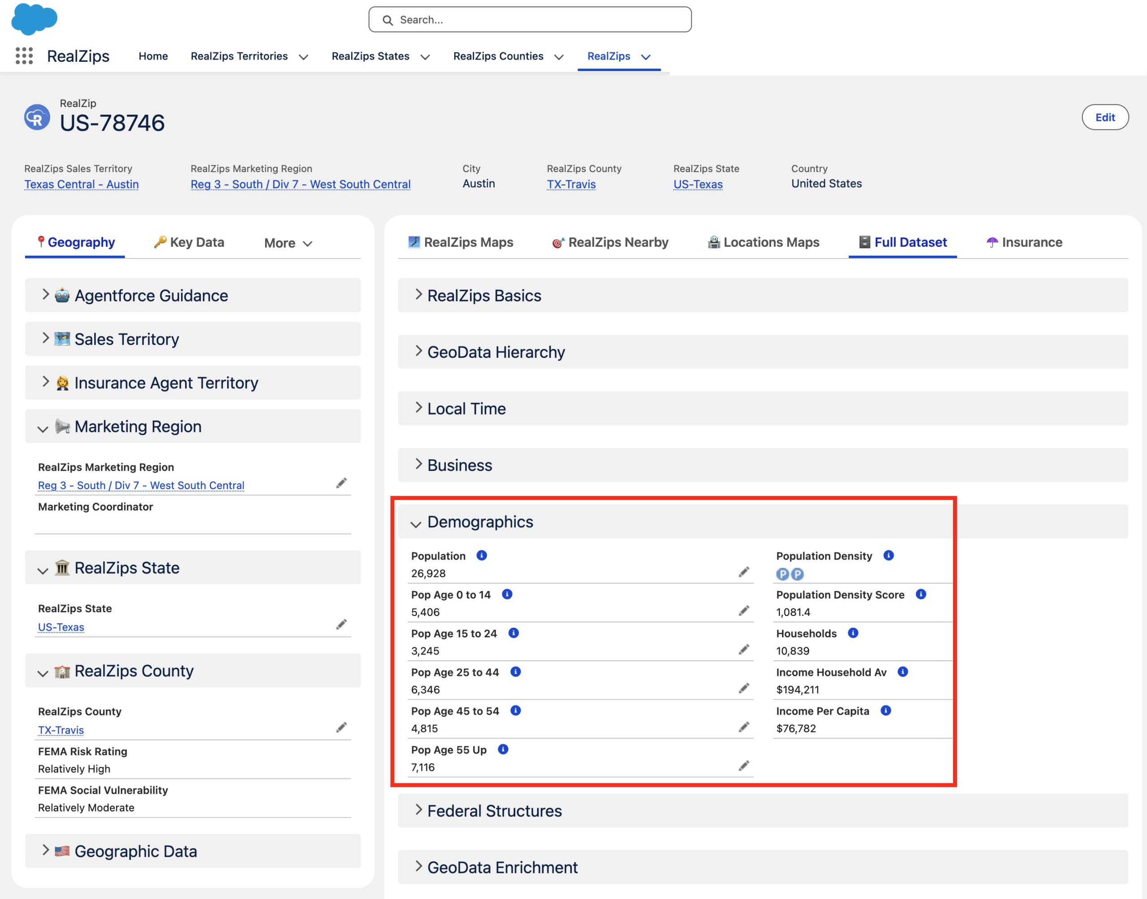The image size is (1147, 899).
Task: Open the More tabs dropdown
Action: [x=289, y=243]
